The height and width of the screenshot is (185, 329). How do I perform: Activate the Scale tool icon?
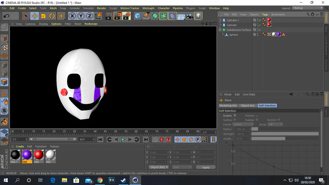pos(44,16)
